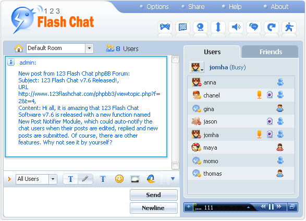
Task: Open the Share menu
Action: (x=197, y=7)
